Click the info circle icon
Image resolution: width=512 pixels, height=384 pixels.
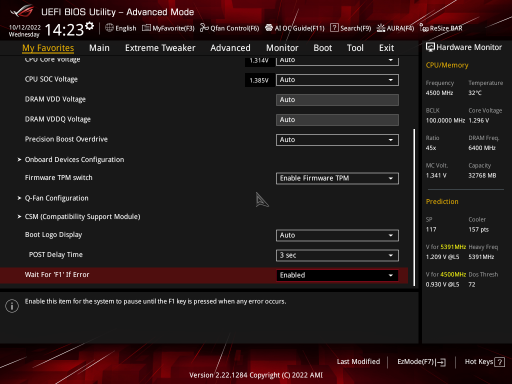pyautogui.click(x=12, y=306)
